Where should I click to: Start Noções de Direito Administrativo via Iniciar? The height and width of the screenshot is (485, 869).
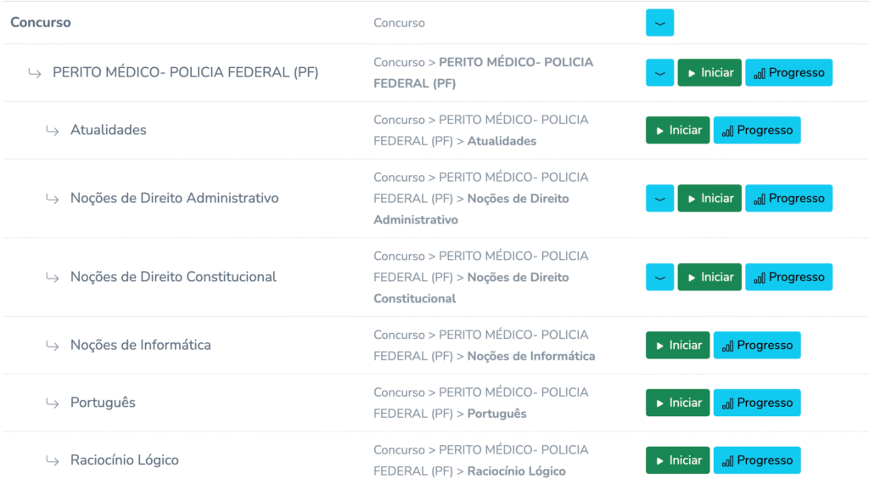(709, 198)
